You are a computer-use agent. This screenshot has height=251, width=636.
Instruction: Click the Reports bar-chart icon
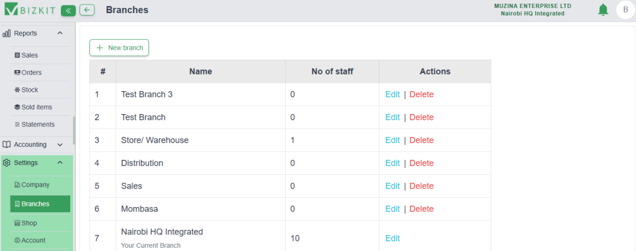6,33
